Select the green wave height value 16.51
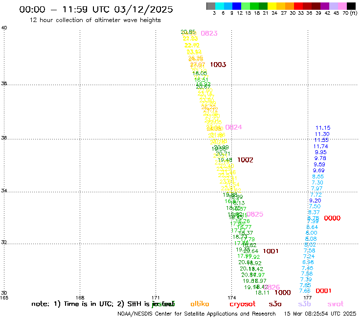 point(202,80)
